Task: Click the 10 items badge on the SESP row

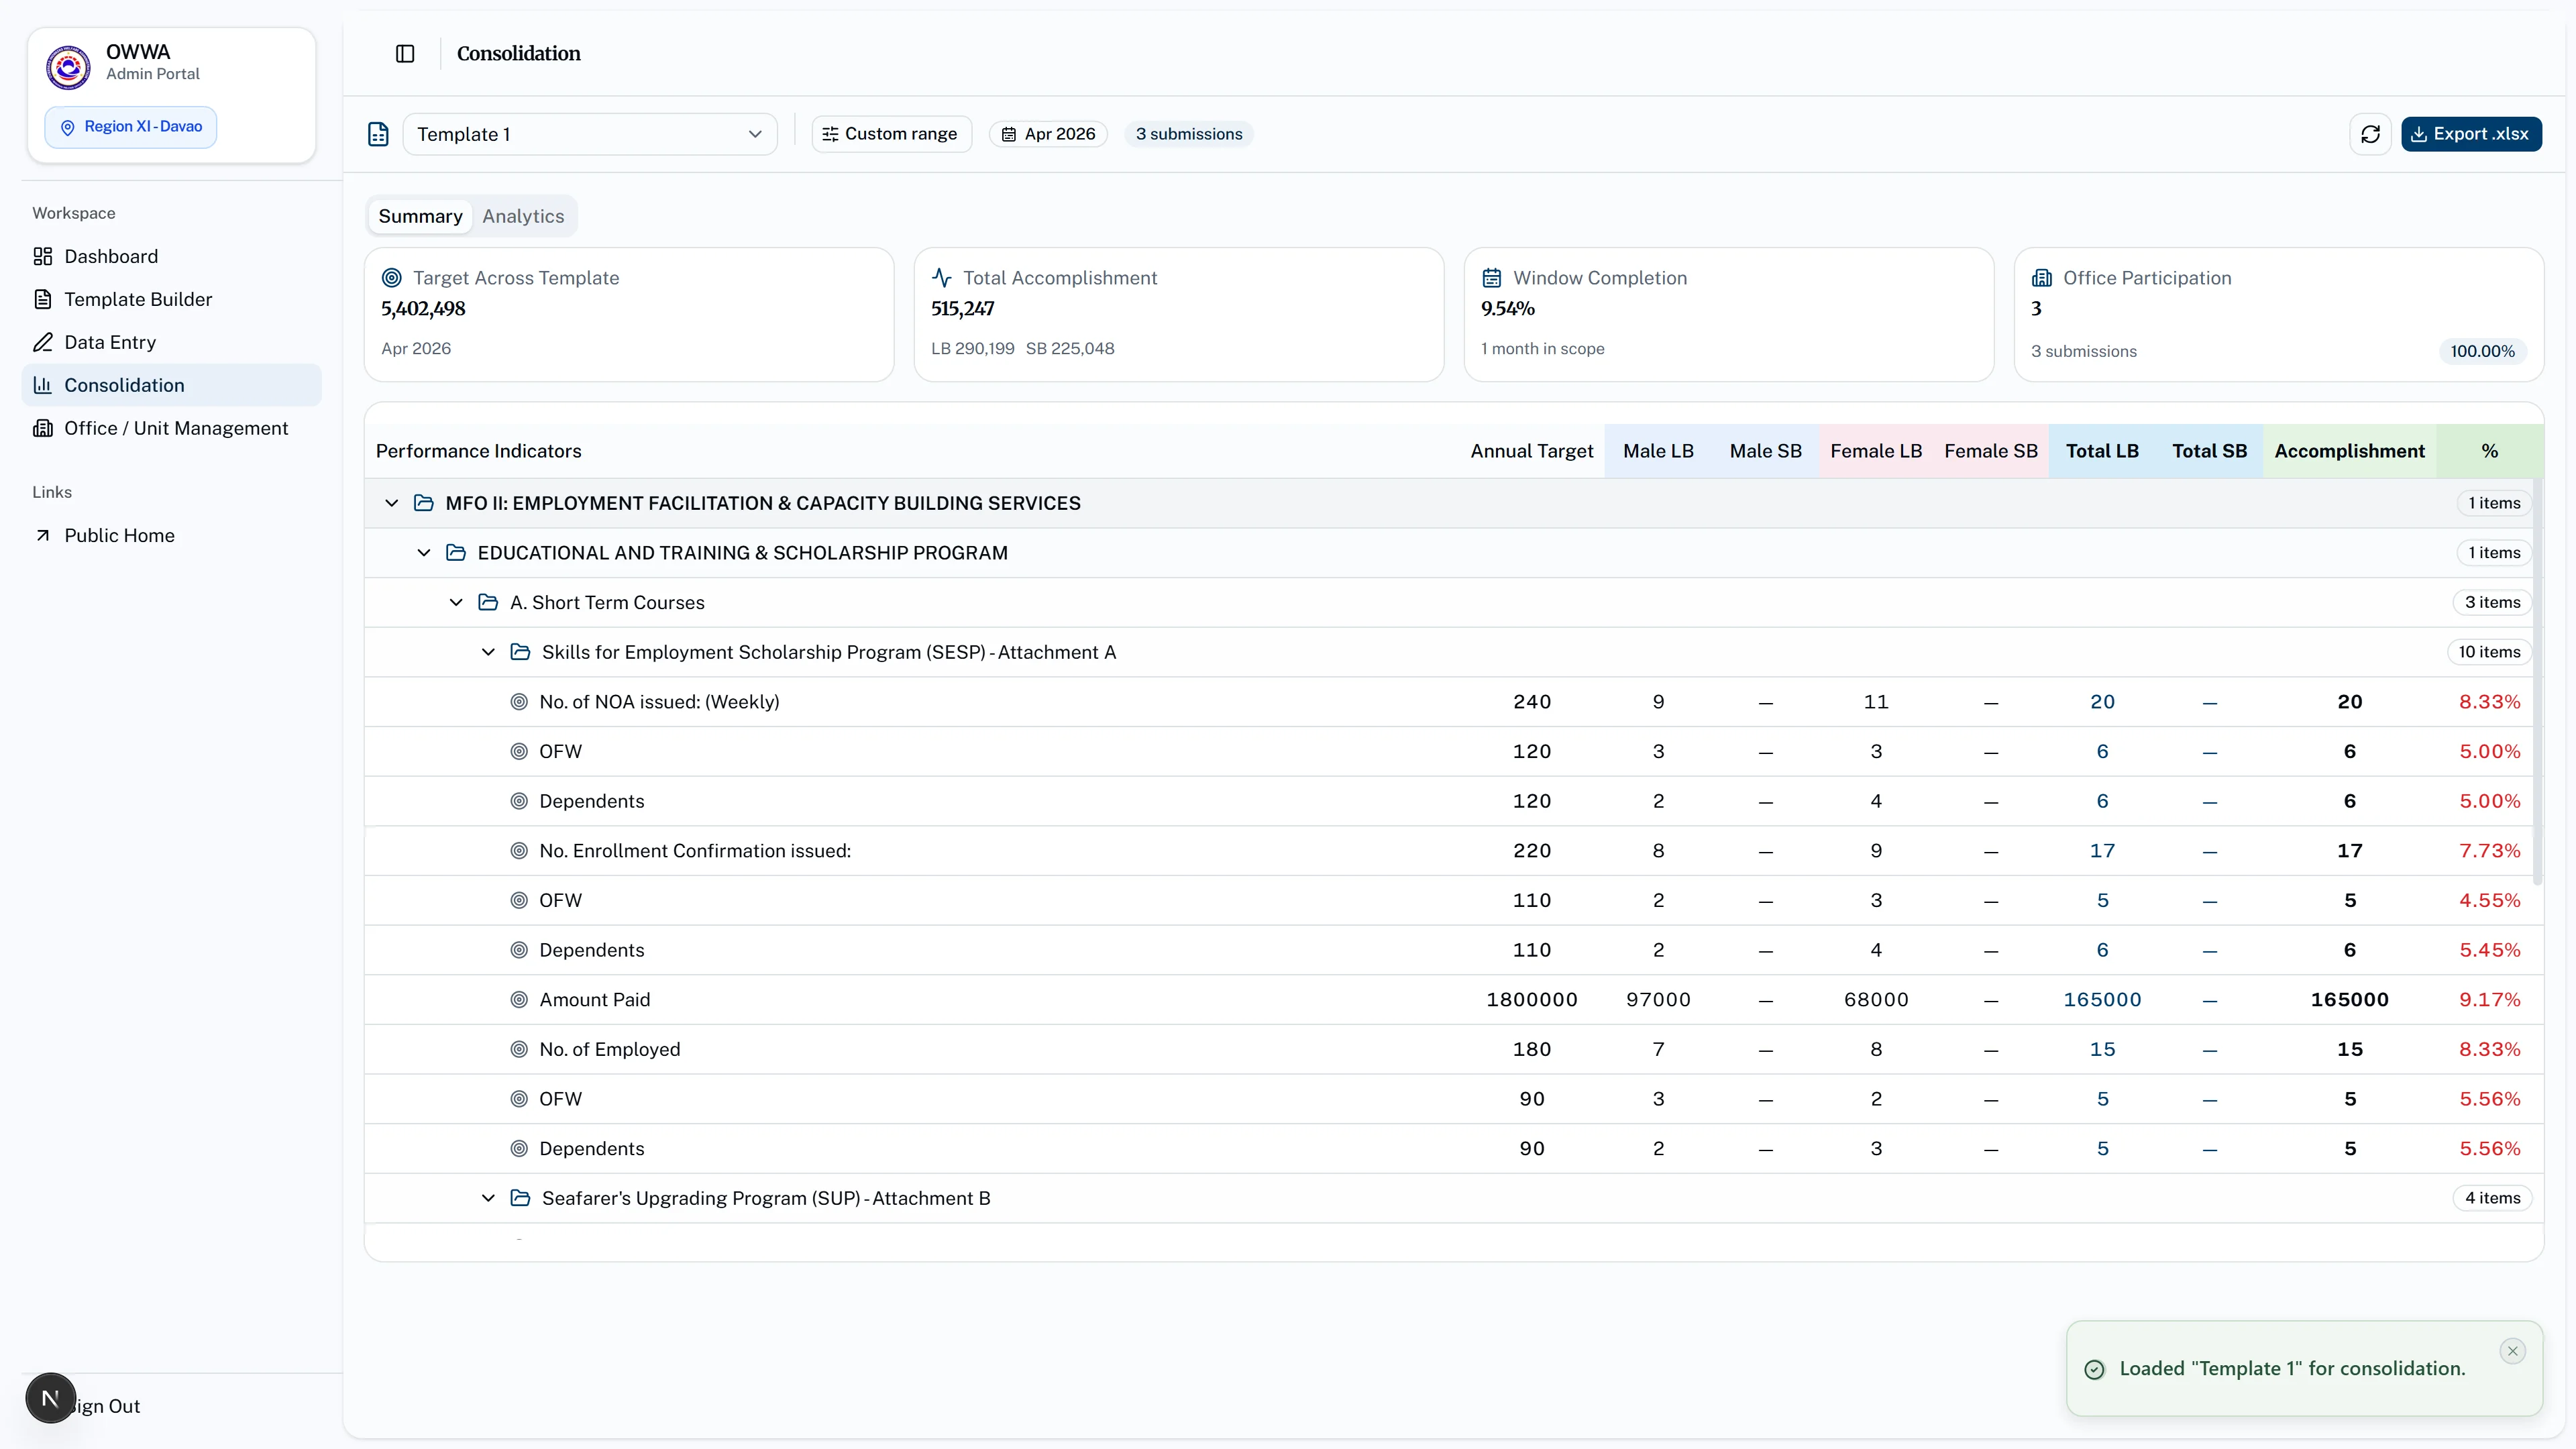Action: [x=2489, y=652]
